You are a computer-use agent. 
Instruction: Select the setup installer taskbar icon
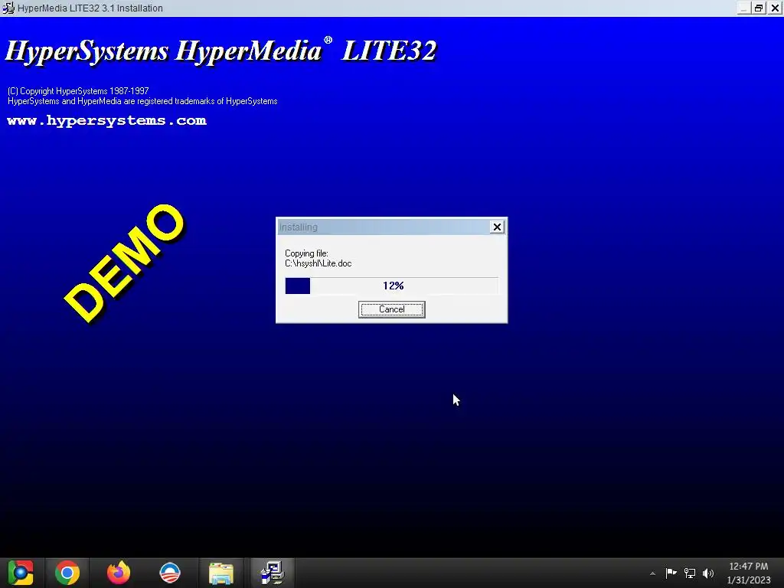273,573
